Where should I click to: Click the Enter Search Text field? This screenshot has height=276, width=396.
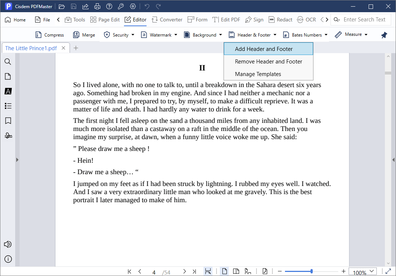pyautogui.click(x=364, y=20)
